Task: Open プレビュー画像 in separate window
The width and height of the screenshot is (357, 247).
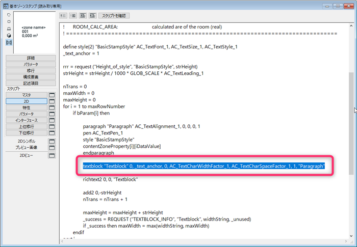Action: [52, 148]
